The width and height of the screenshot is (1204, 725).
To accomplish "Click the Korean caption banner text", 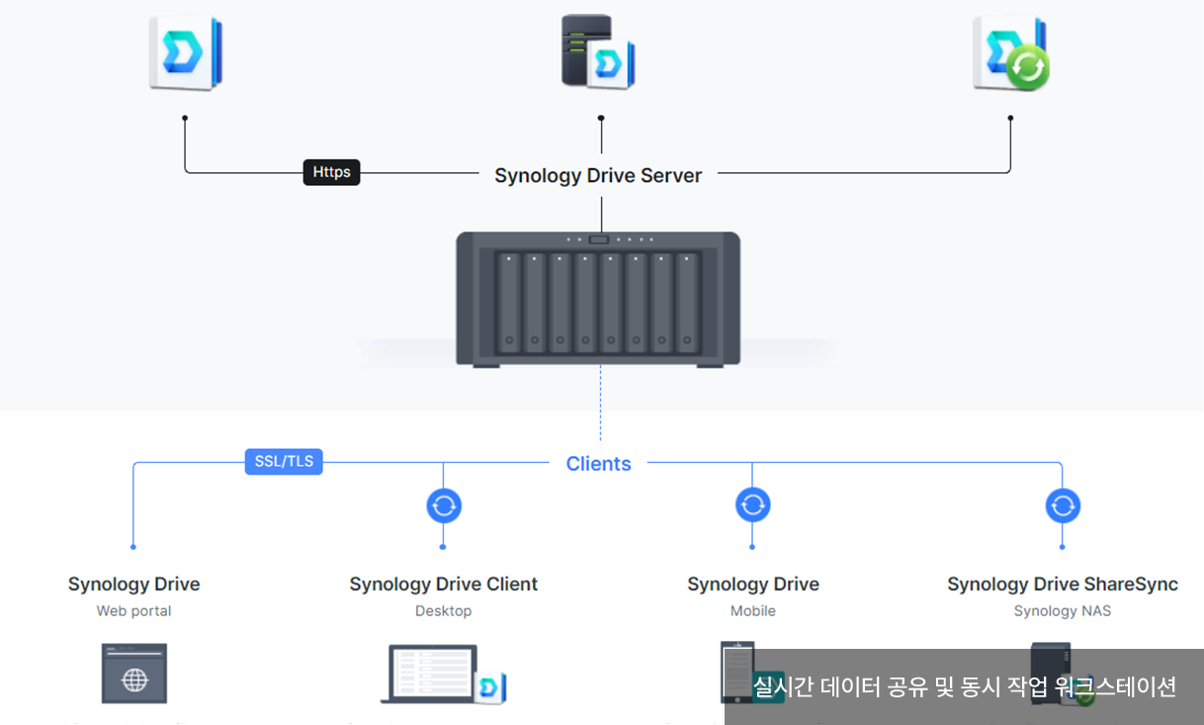I will click(964, 686).
